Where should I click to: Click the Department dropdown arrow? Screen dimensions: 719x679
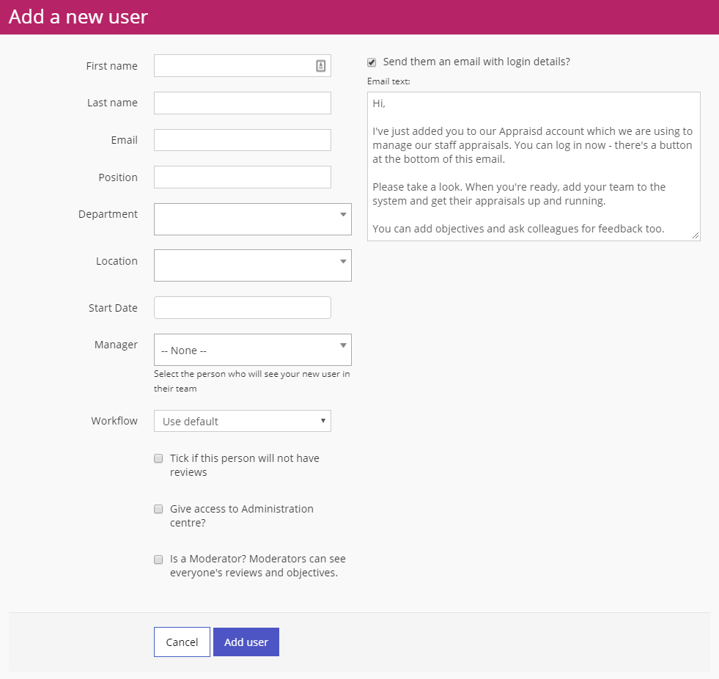pyautogui.click(x=343, y=215)
